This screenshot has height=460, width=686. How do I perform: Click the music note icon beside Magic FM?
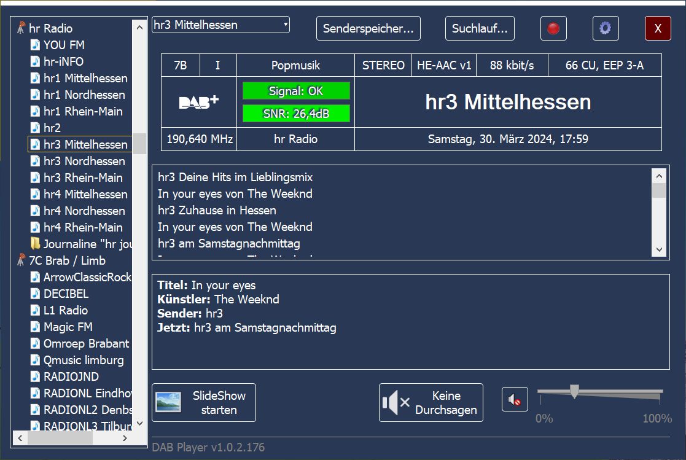tap(36, 327)
